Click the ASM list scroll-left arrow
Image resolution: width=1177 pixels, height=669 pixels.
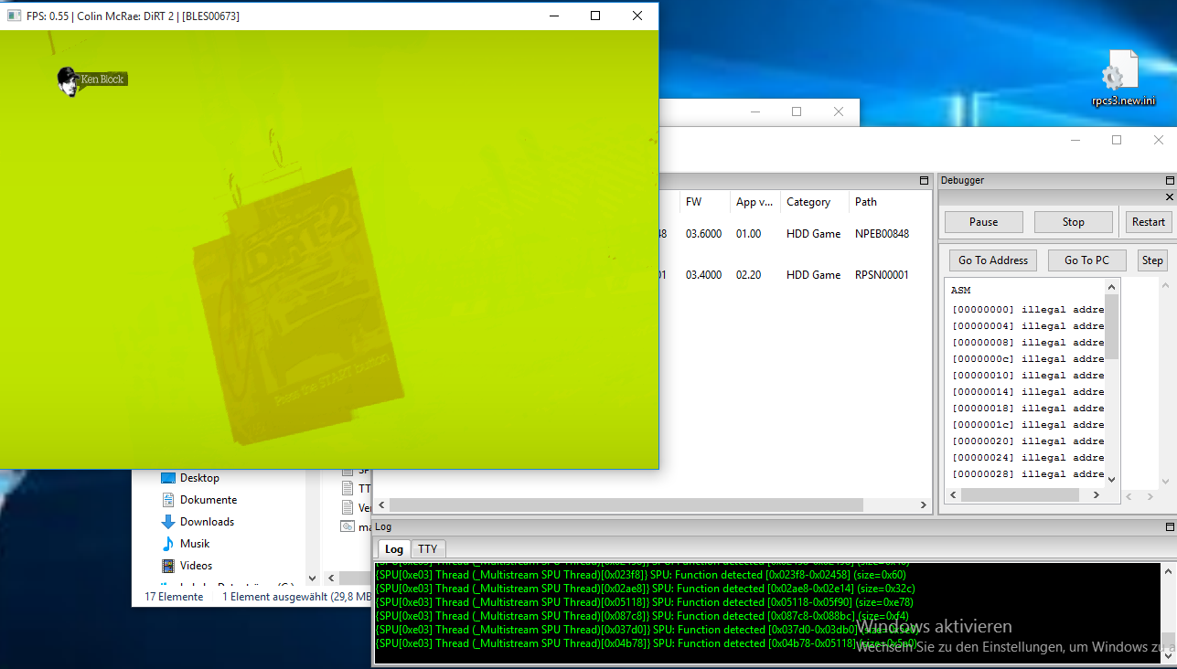tap(954, 494)
